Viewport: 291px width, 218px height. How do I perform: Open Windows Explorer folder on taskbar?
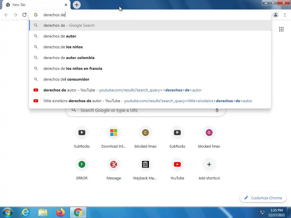(43, 212)
